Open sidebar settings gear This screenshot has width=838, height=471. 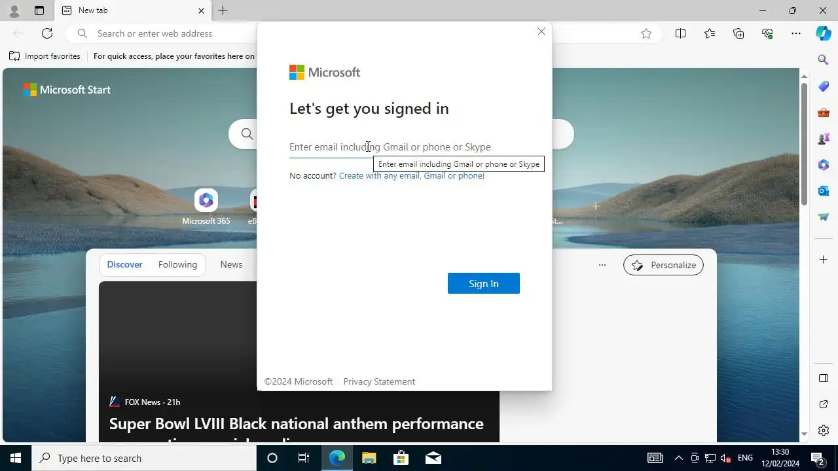click(824, 430)
